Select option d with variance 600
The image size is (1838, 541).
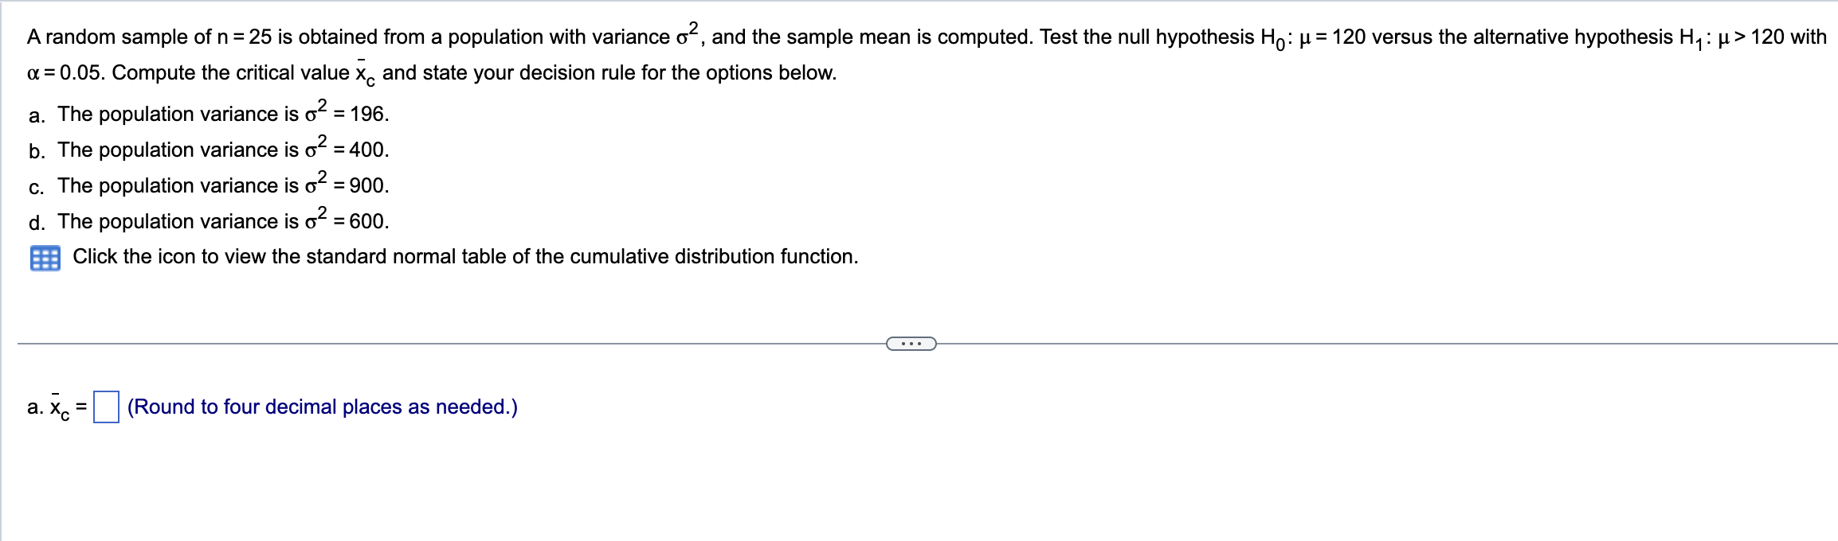click(x=207, y=220)
